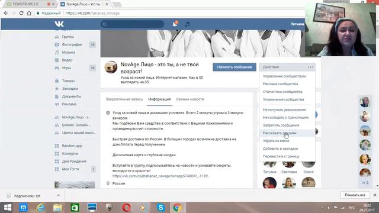Viewport: 379px width, 213px height.
Task: Open Закладки in left sidebar
Action: tap(70, 89)
